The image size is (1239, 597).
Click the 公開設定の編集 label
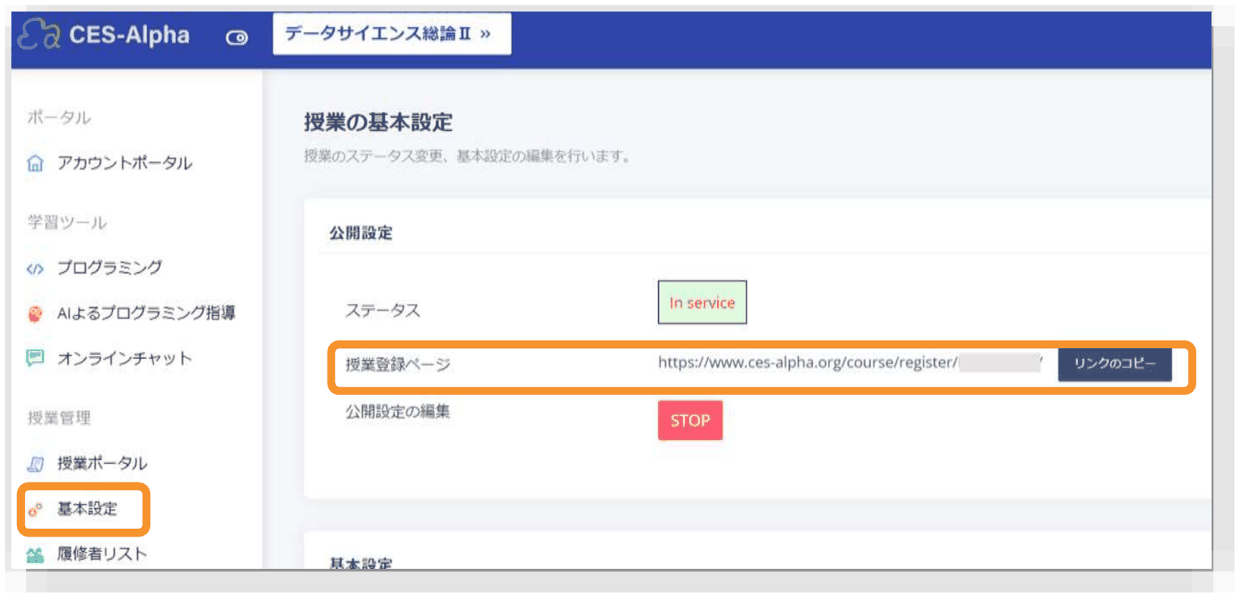(398, 411)
